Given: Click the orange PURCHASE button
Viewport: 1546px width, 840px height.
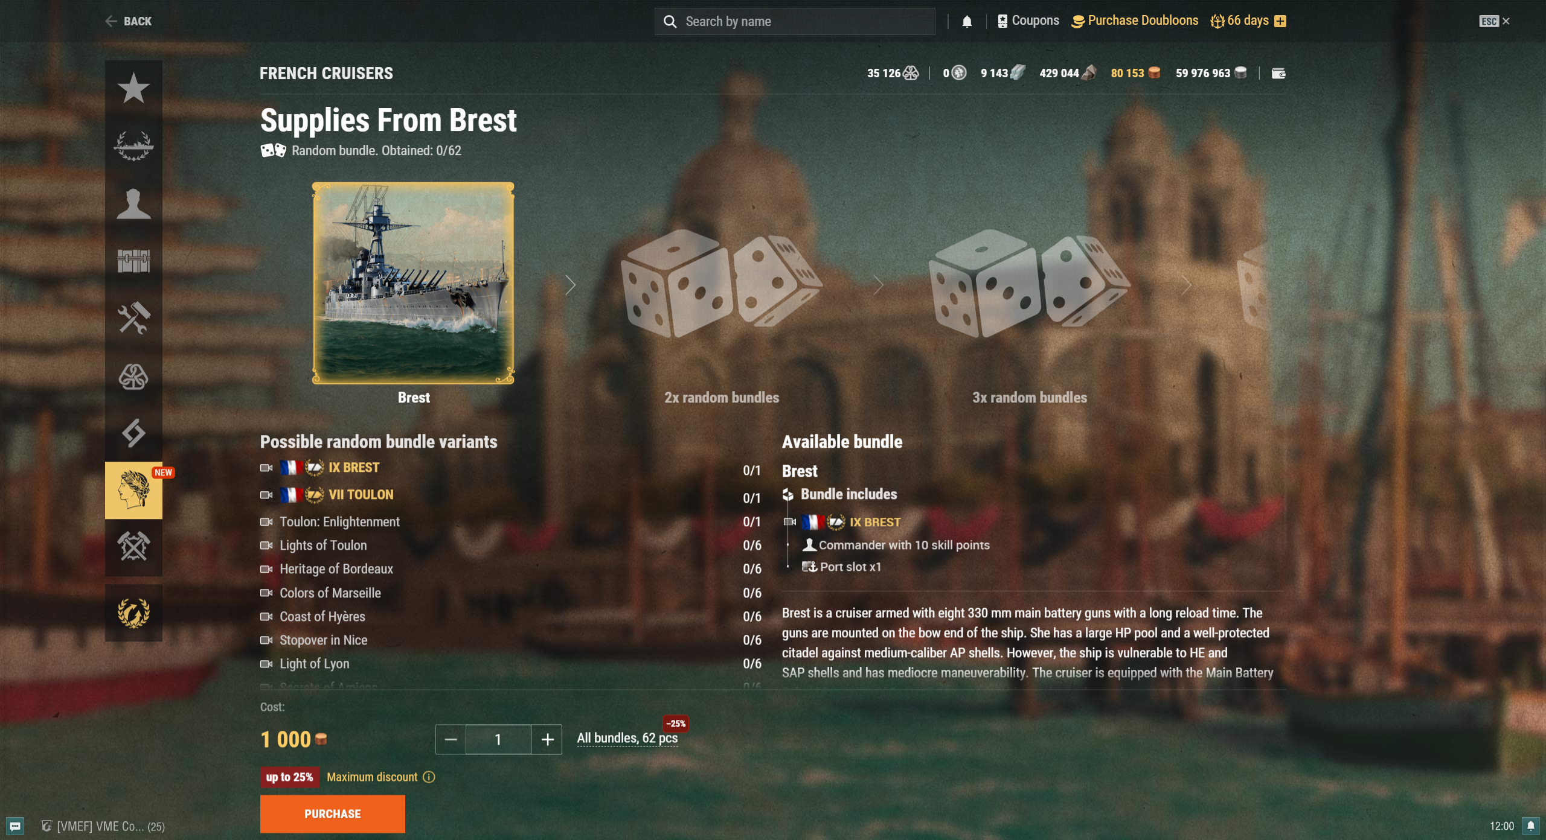Looking at the screenshot, I should click(x=333, y=813).
